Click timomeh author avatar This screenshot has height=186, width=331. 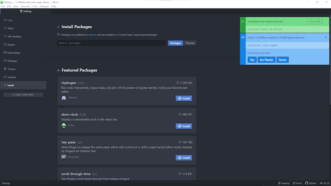64,157
